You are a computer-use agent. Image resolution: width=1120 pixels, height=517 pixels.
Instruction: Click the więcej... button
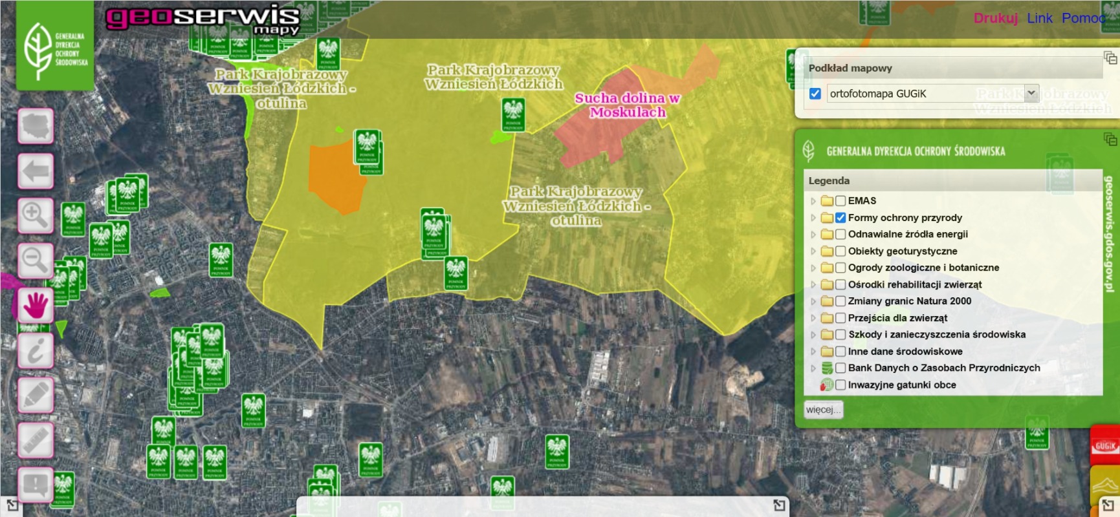(x=824, y=410)
